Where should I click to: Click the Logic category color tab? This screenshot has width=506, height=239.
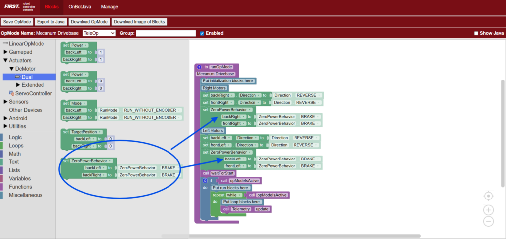click(x=1, y=137)
